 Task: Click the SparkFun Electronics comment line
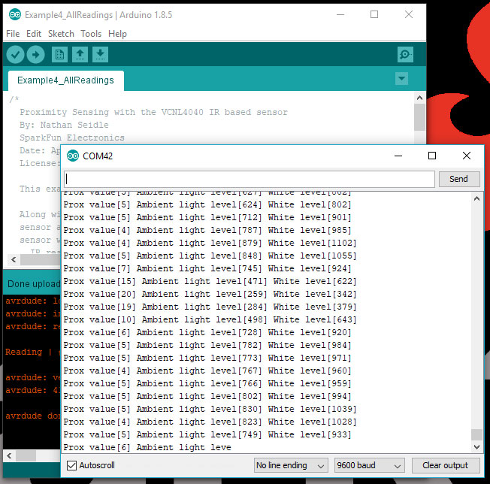tap(72, 138)
